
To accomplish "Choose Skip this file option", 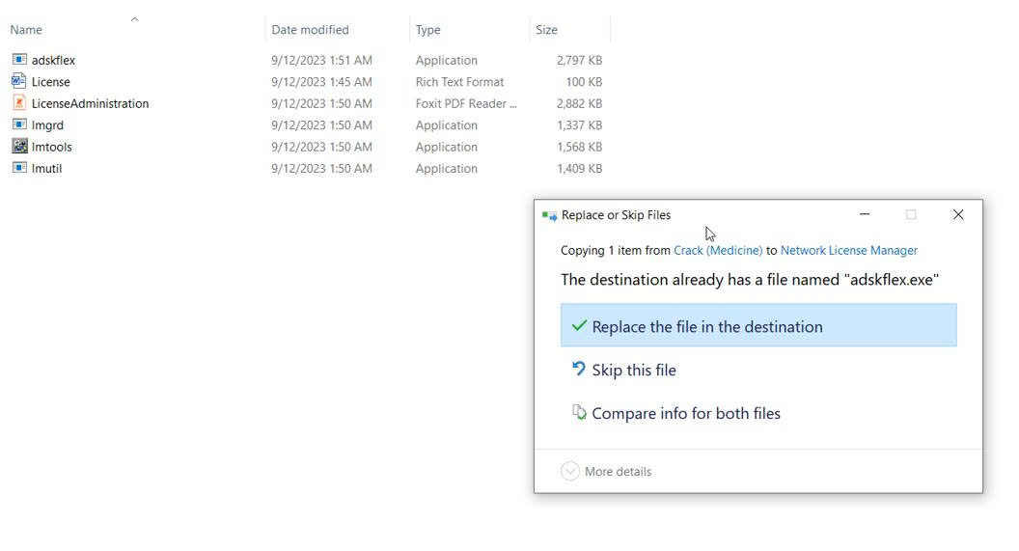I will 758,370.
